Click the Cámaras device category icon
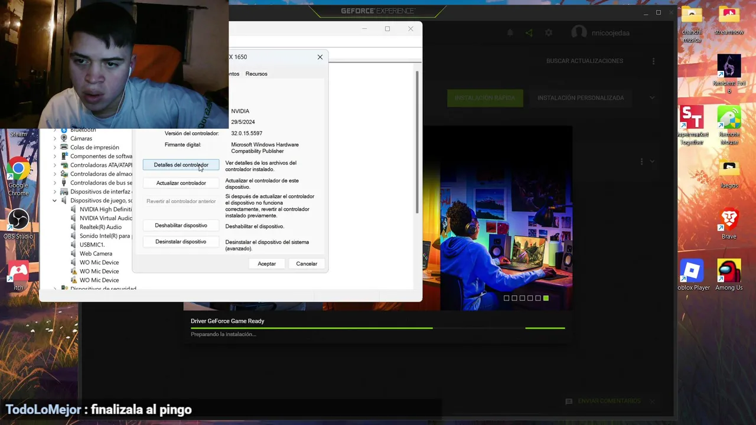 click(x=64, y=138)
